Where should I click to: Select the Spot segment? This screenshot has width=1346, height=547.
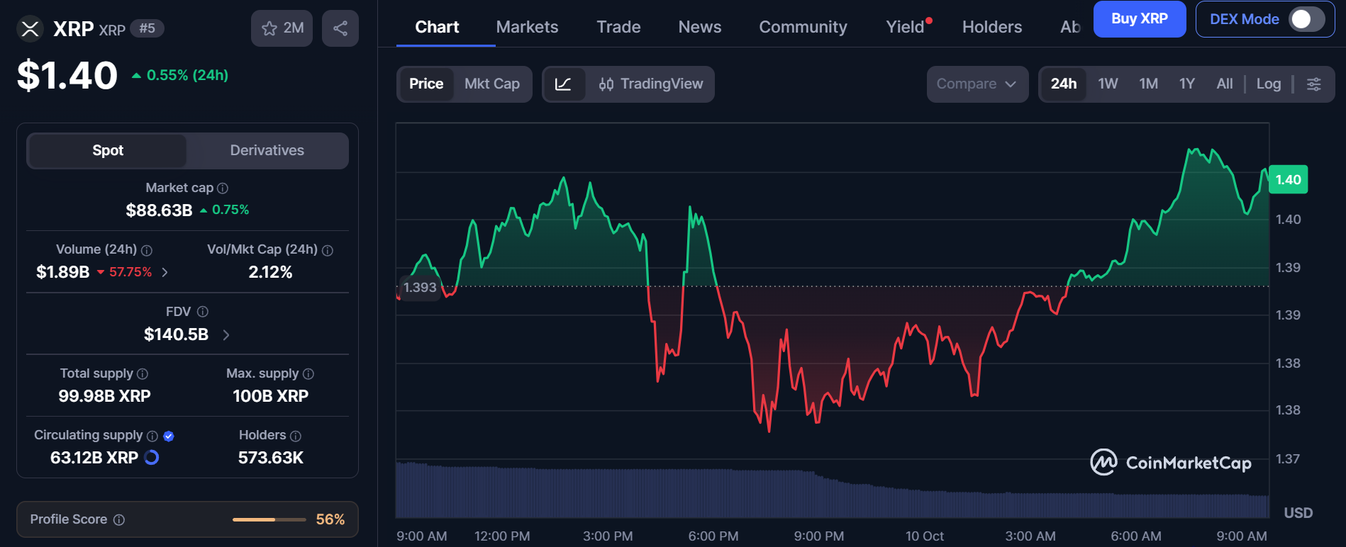click(x=108, y=150)
